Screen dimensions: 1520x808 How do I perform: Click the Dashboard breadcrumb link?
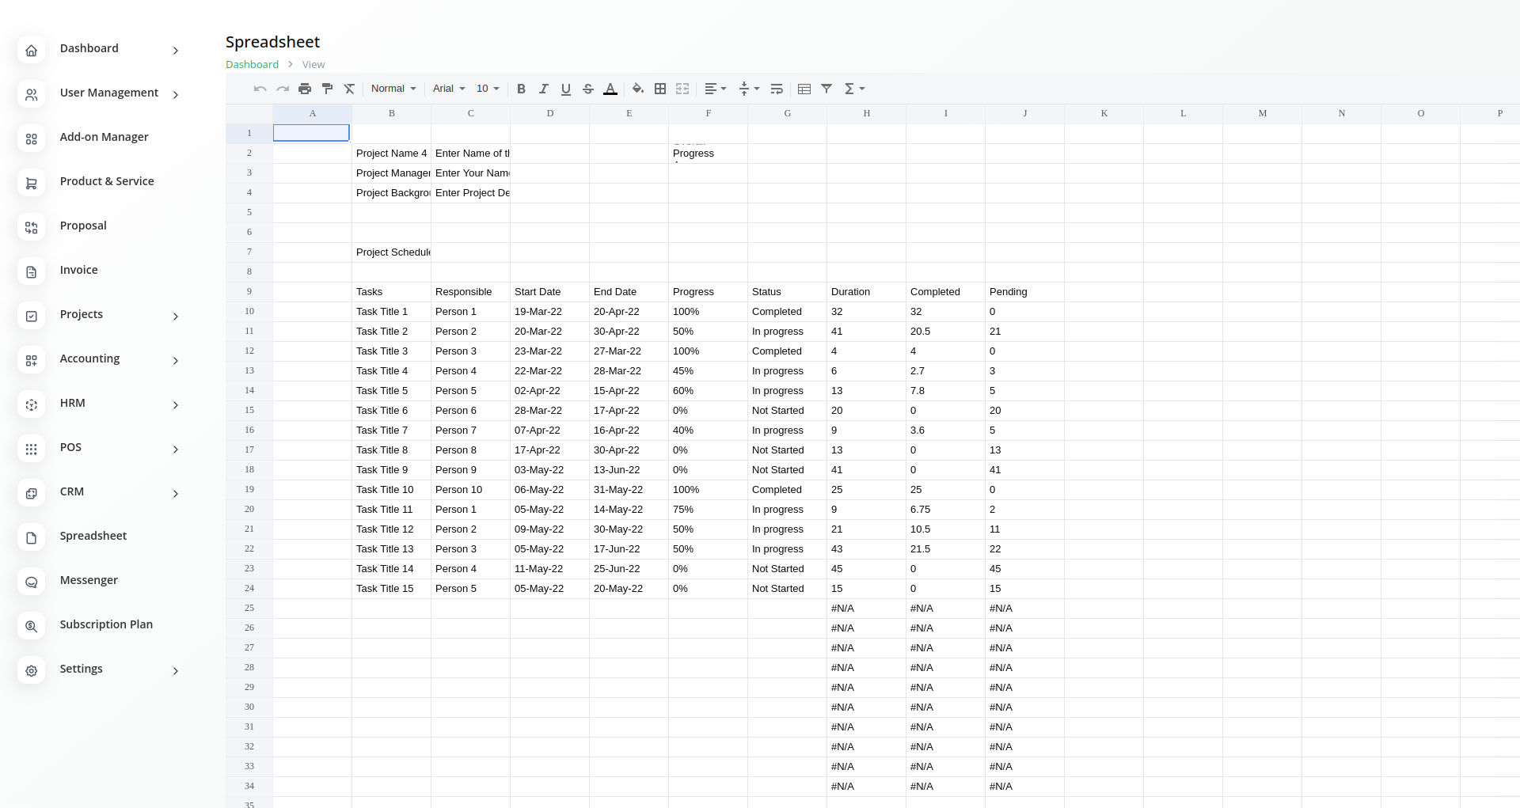(252, 65)
